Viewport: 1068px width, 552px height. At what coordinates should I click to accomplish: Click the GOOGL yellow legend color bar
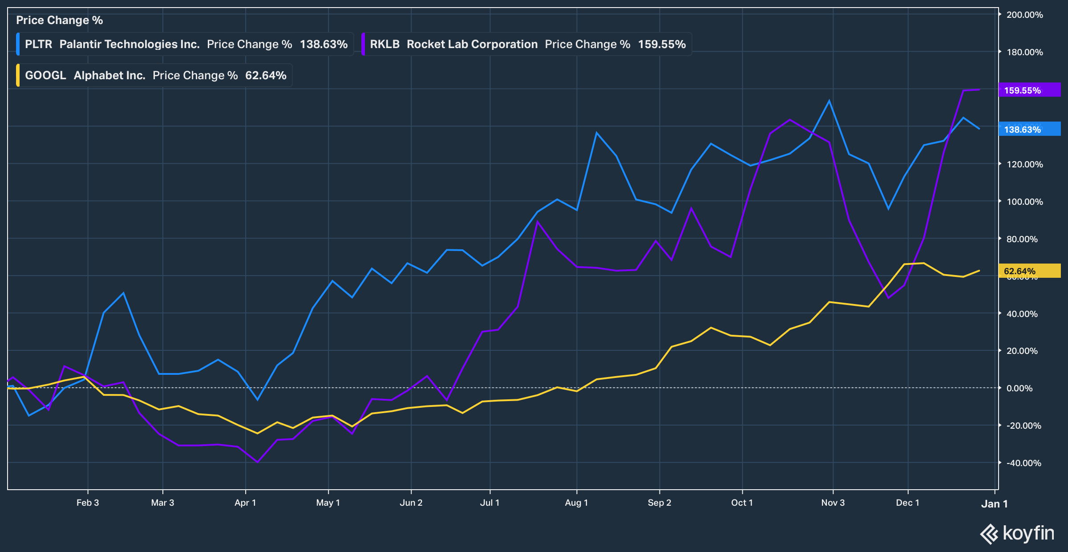[18, 75]
